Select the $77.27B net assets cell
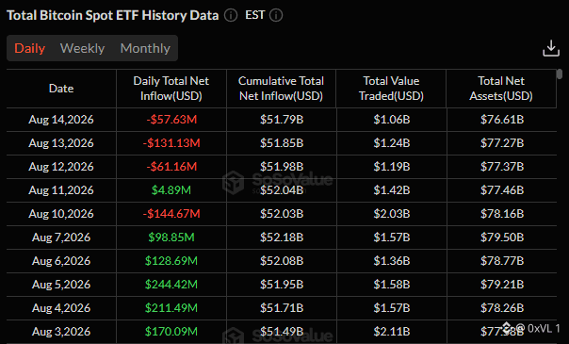This screenshot has height=344, width=569. [502, 143]
